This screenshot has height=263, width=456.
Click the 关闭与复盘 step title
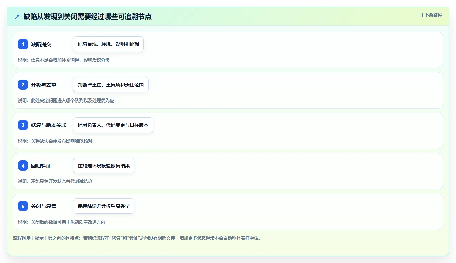tap(44, 206)
